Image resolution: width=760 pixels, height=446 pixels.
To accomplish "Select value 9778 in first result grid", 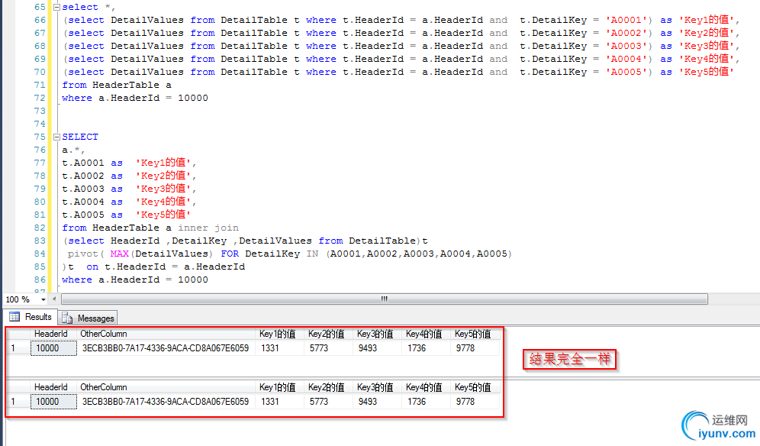I will click(x=475, y=348).
